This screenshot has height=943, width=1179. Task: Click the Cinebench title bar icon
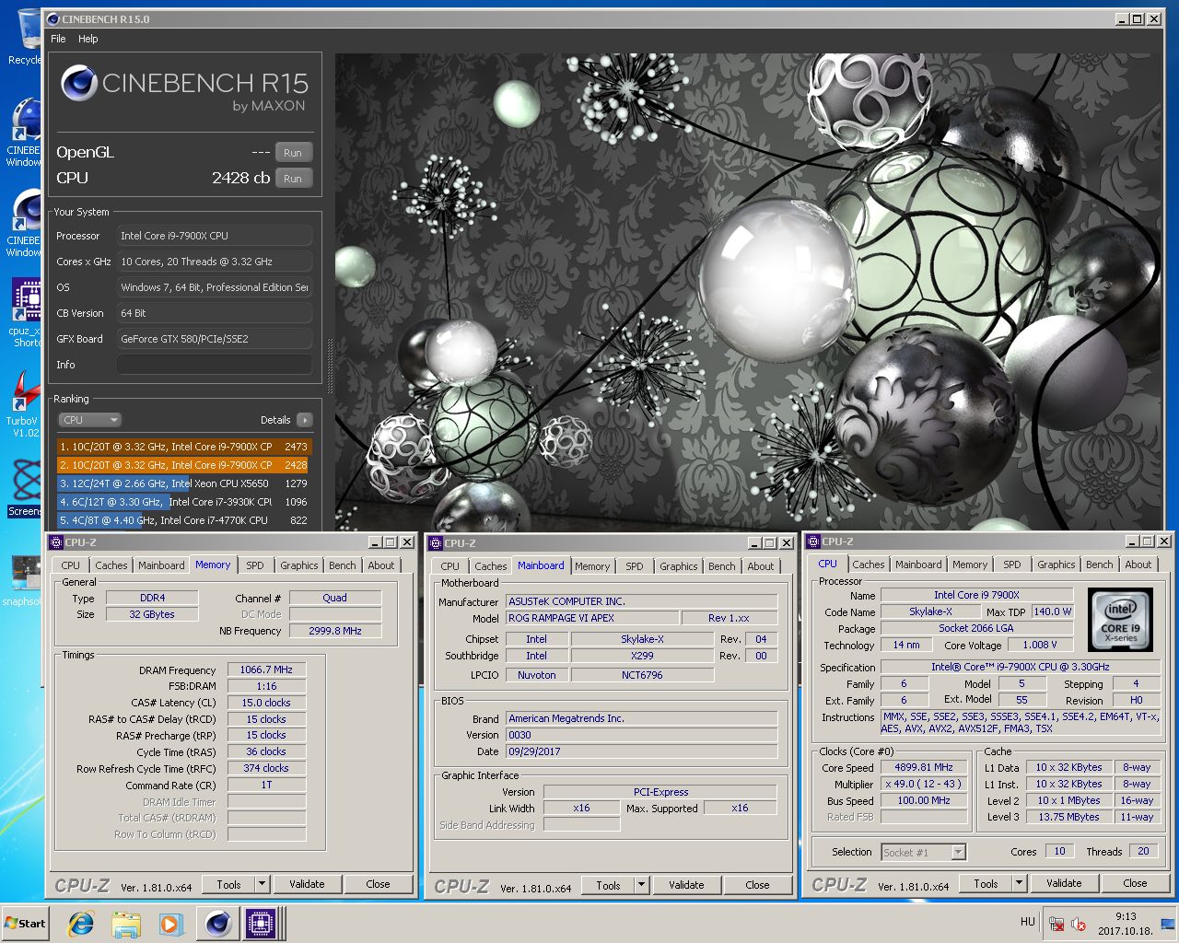pos(53,18)
